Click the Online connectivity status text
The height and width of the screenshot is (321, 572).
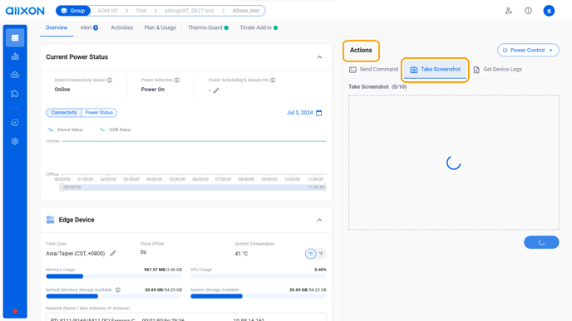[x=62, y=90]
